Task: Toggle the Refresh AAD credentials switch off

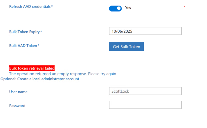Action: [x=115, y=9]
